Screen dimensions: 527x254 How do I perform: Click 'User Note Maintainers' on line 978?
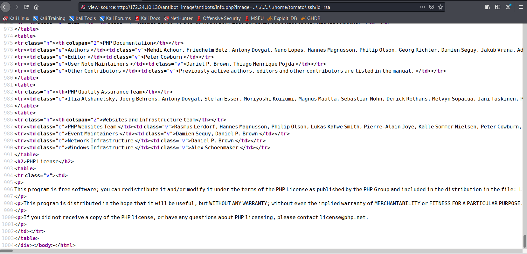pos(98,64)
